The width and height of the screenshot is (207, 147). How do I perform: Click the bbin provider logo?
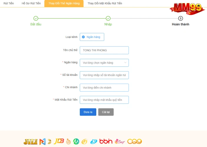click(x=106, y=141)
